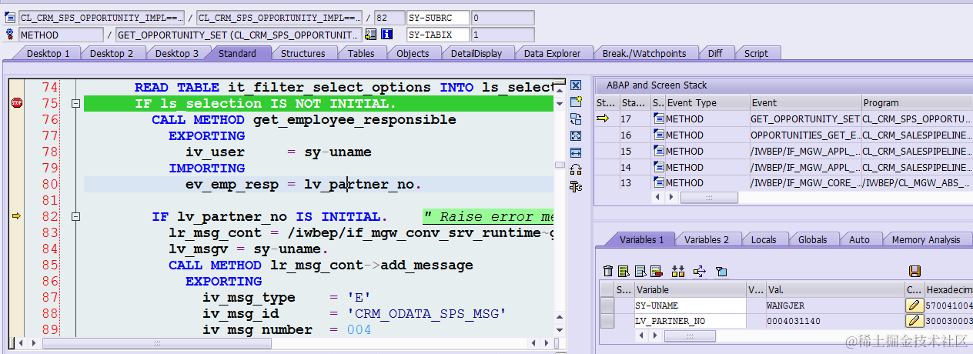
Task: Click the blue information 'i' icon in header
Action: [387, 35]
